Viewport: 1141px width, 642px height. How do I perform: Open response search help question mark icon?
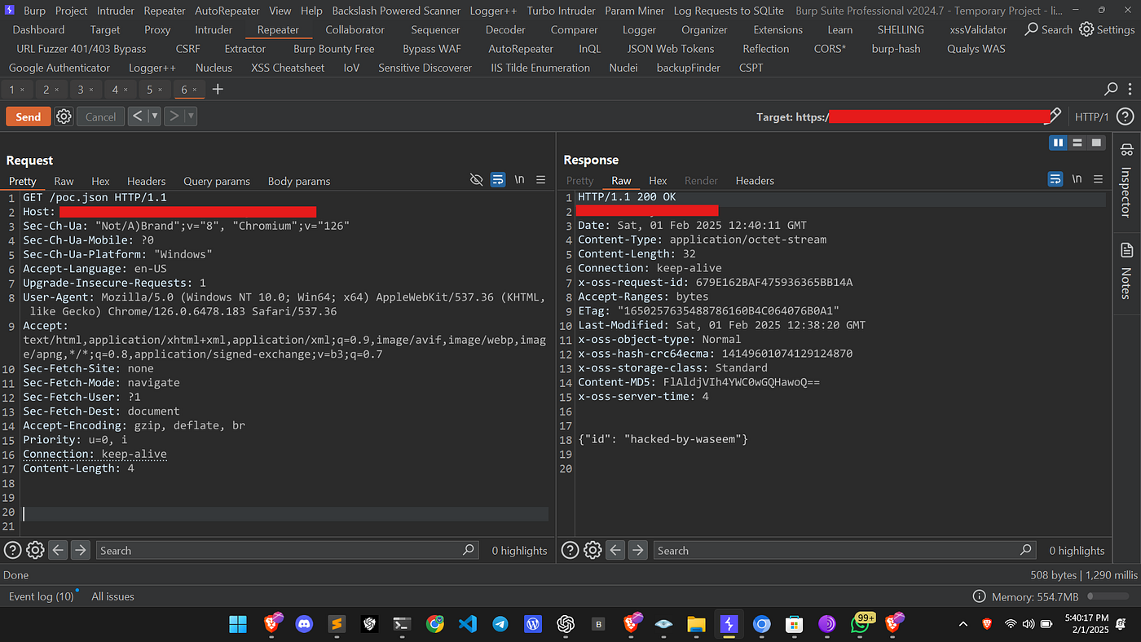pos(570,550)
